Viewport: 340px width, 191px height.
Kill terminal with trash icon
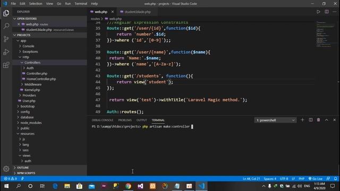318,120
